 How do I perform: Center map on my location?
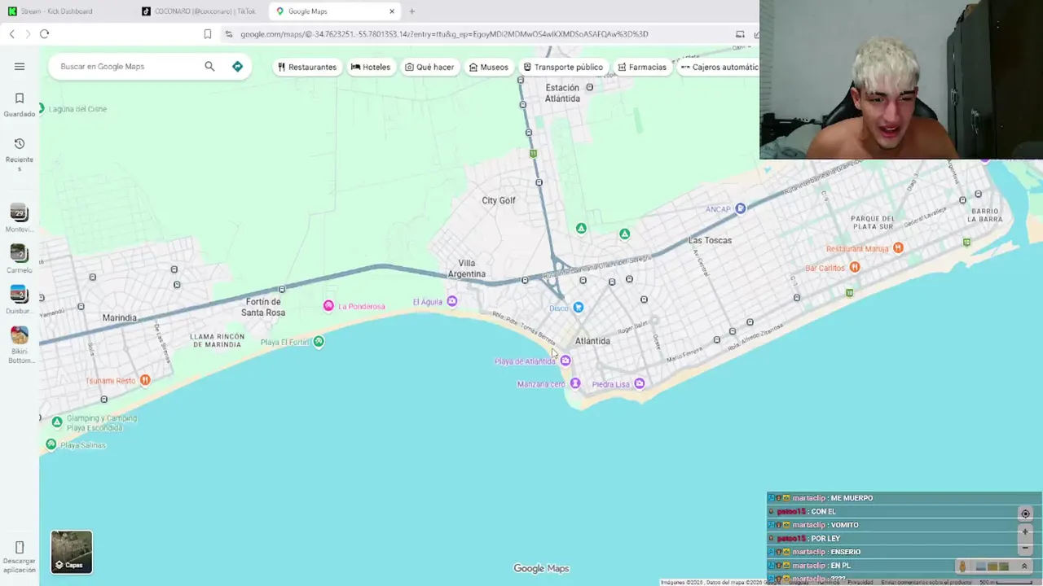[1025, 514]
